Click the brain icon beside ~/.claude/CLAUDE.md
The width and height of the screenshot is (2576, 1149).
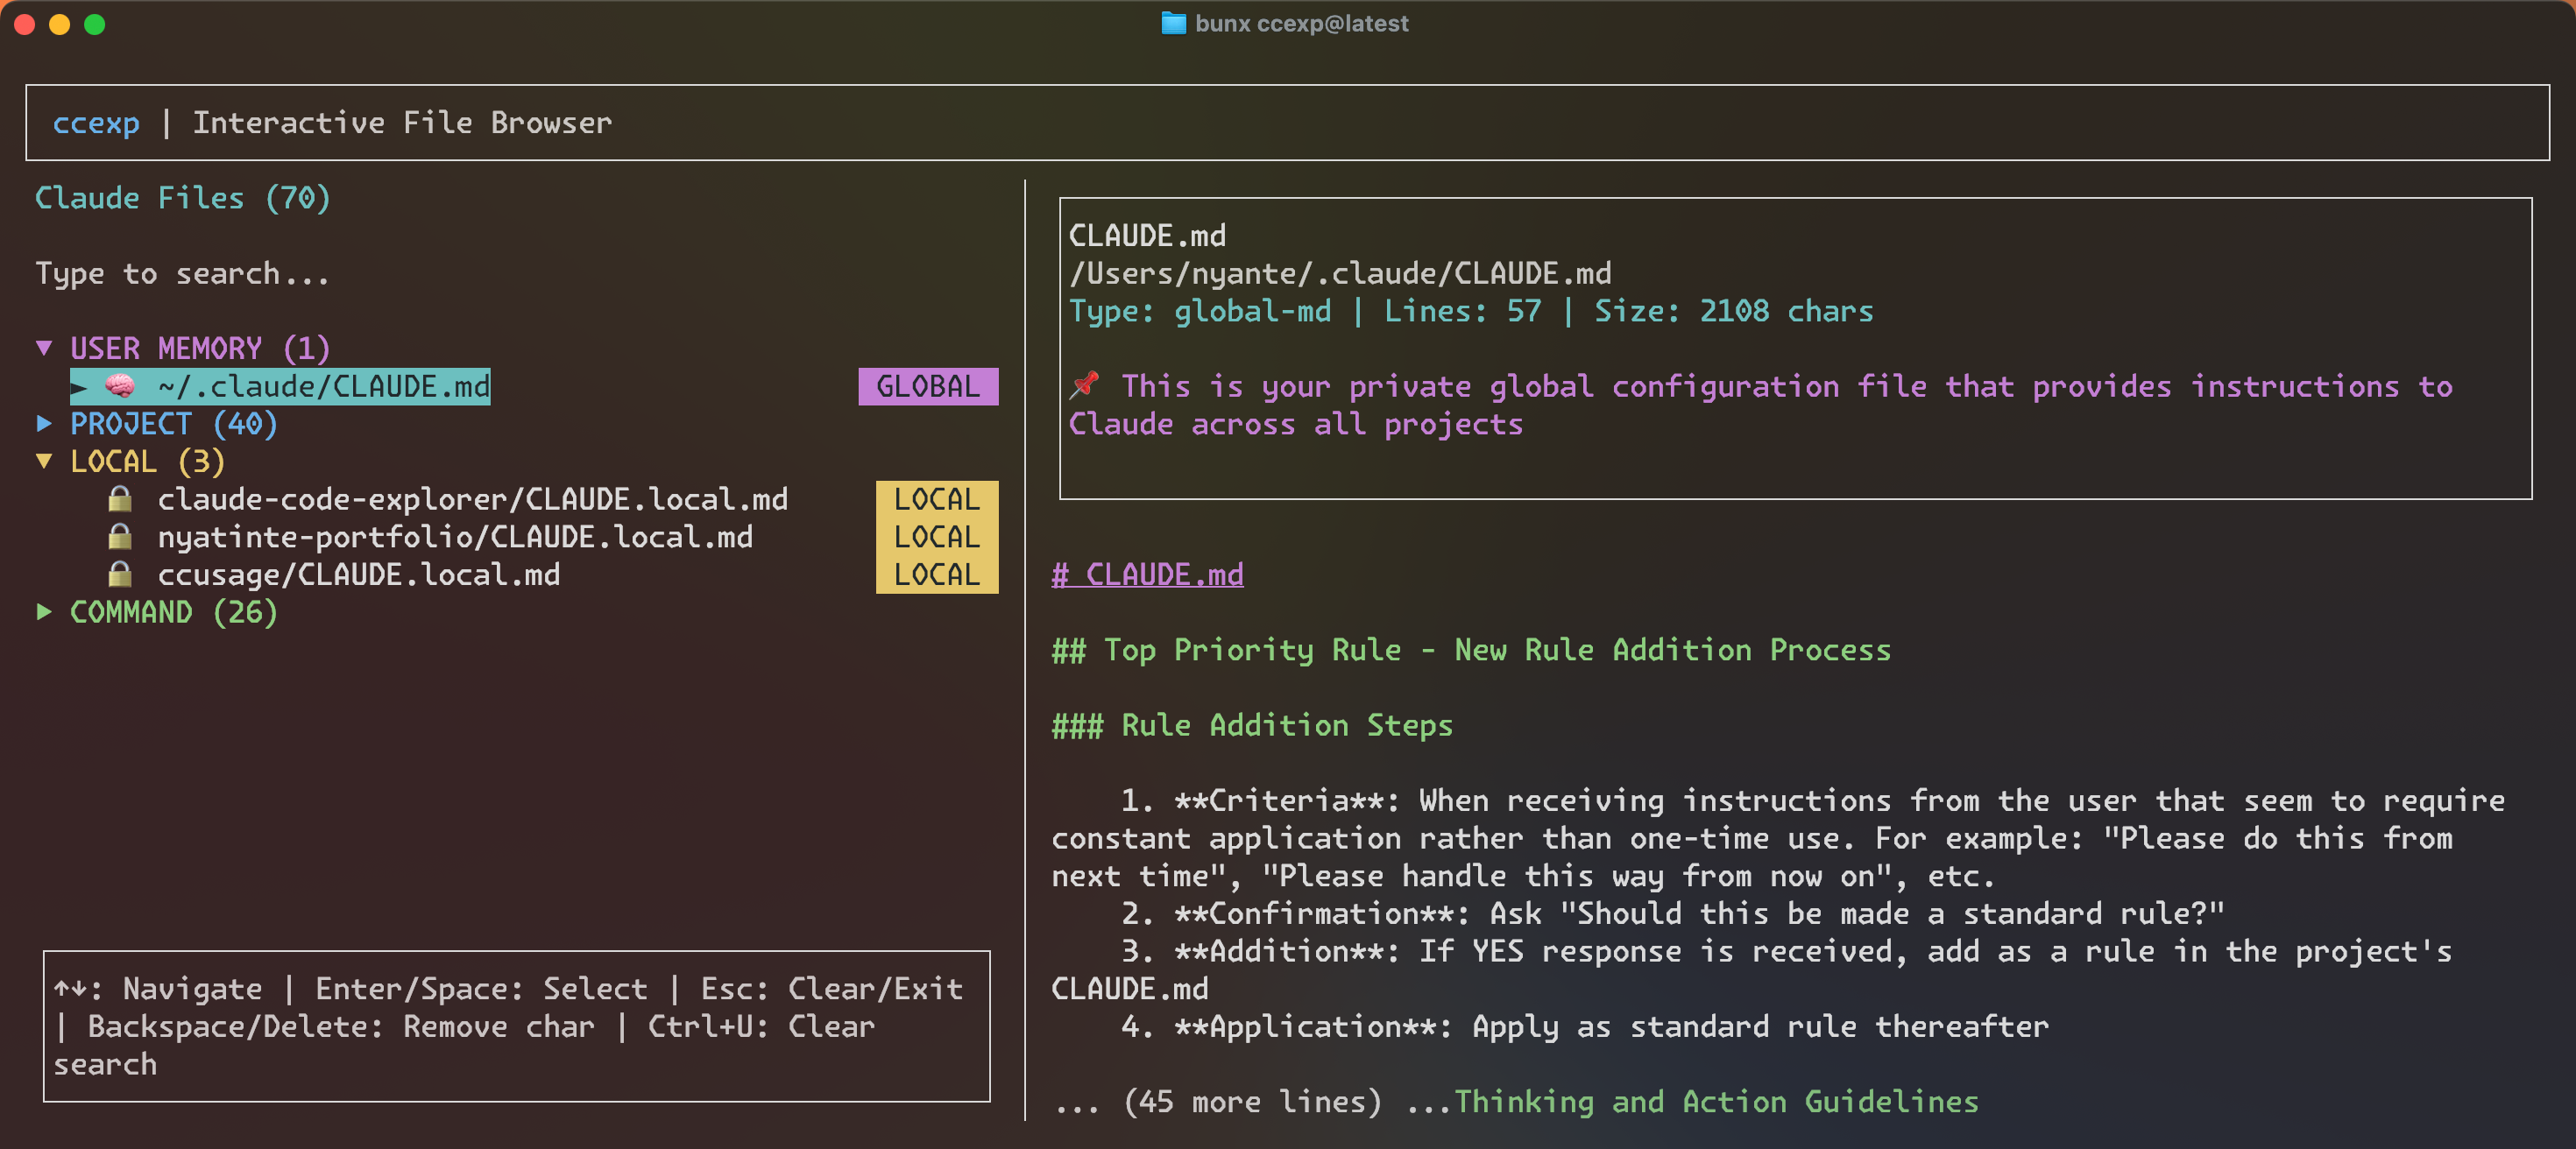click(120, 385)
